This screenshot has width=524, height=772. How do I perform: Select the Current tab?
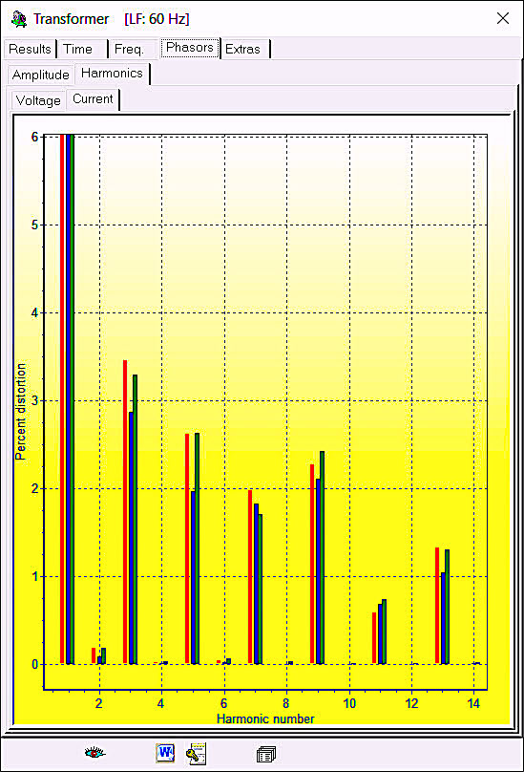[93, 99]
